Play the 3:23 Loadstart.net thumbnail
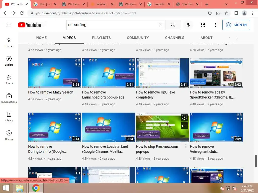The width and height of the screenshot is (258, 193). (109, 127)
